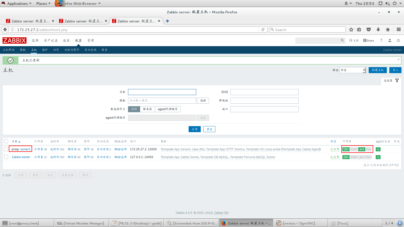Open the Firefox hamburger menu
The height and width of the screenshot is (227, 404).
click(399, 30)
